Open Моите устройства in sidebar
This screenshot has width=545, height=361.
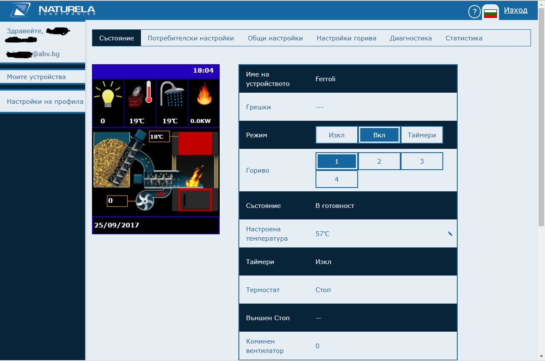click(36, 77)
